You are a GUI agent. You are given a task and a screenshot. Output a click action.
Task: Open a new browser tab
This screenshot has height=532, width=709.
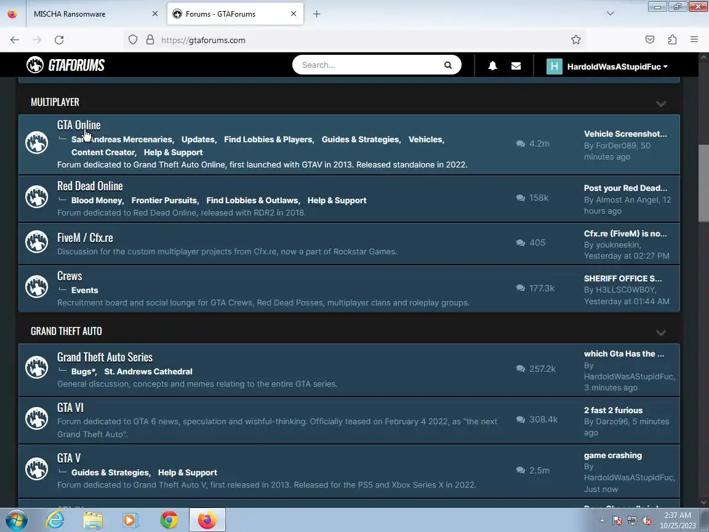pos(316,14)
